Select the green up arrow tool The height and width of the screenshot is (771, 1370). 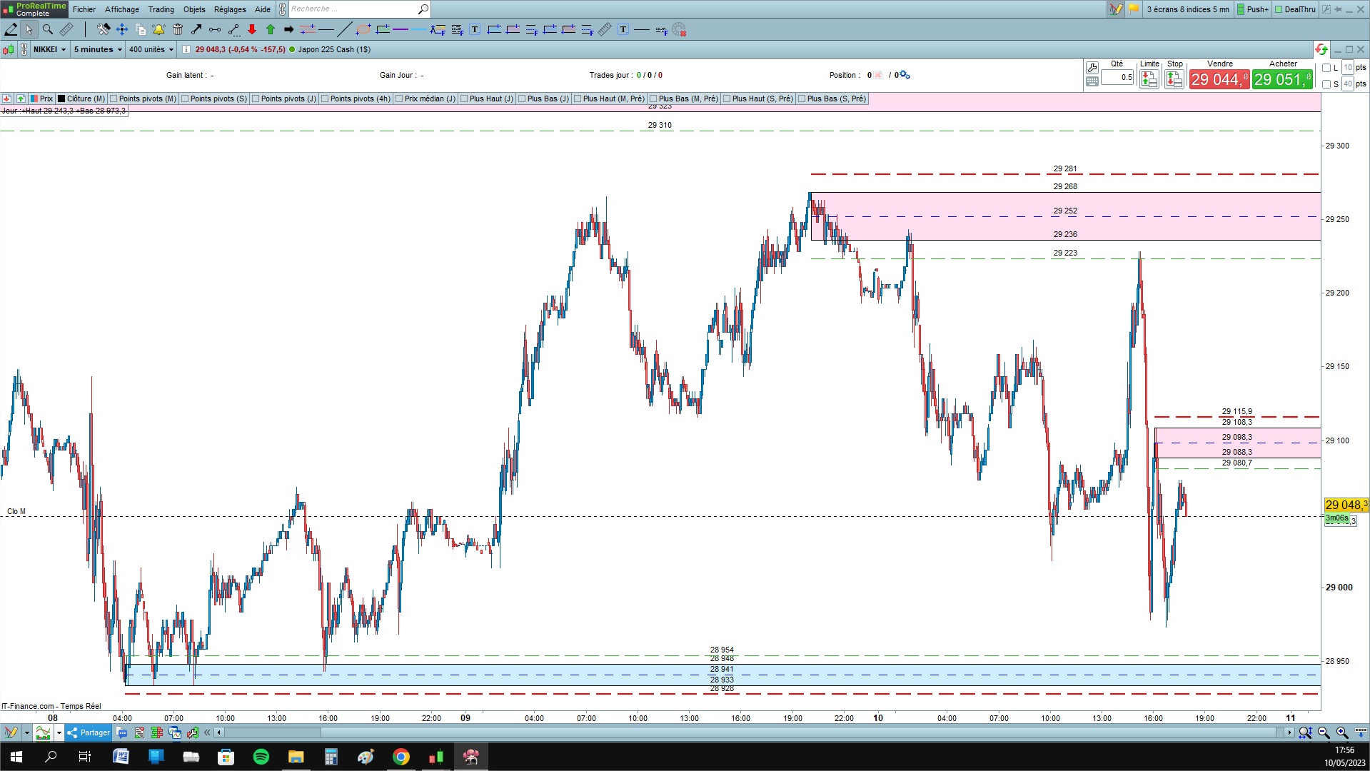pos(271,29)
